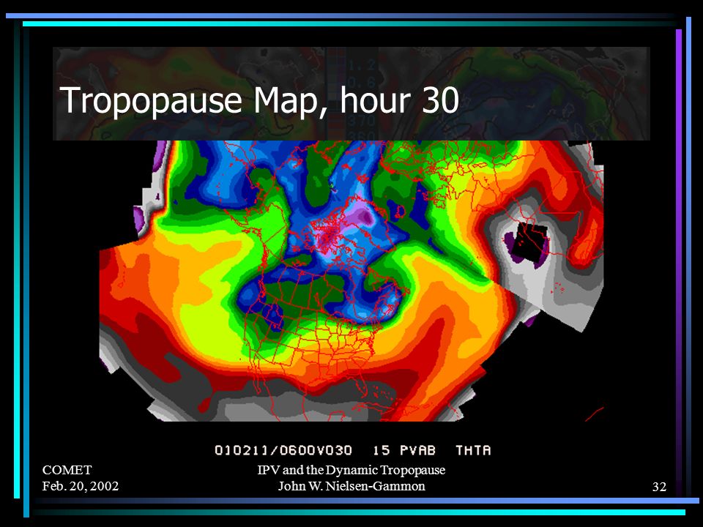Click the slide number 32
This screenshot has width=703, height=527.
click(659, 487)
